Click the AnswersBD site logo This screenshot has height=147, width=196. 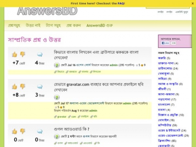coord(47,11)
